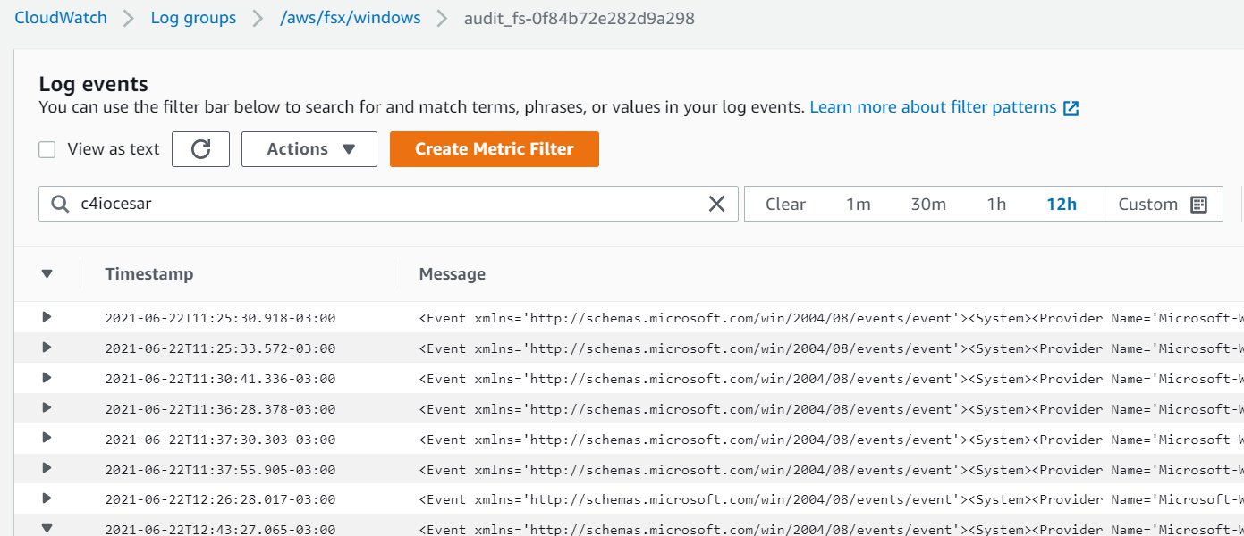
Task: Clear the filter with the X icon
Action: (x=716, y=204)
